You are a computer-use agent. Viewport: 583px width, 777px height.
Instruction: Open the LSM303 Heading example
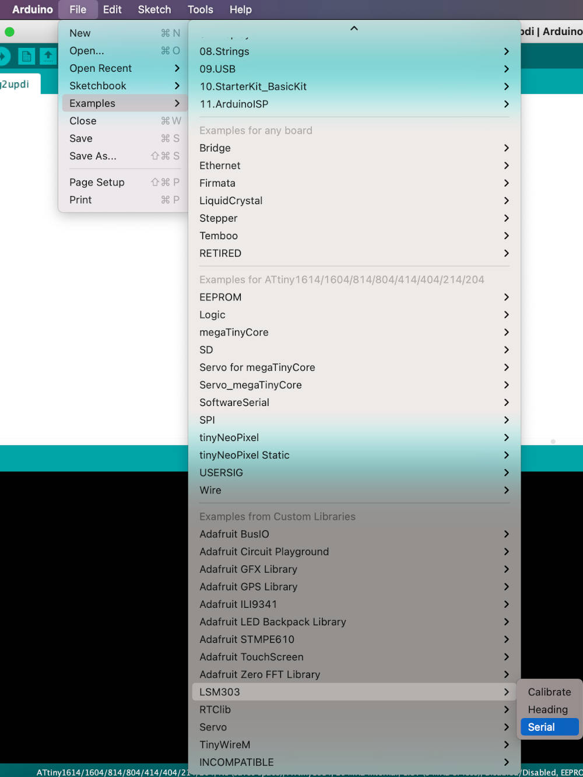click(549, 709)
